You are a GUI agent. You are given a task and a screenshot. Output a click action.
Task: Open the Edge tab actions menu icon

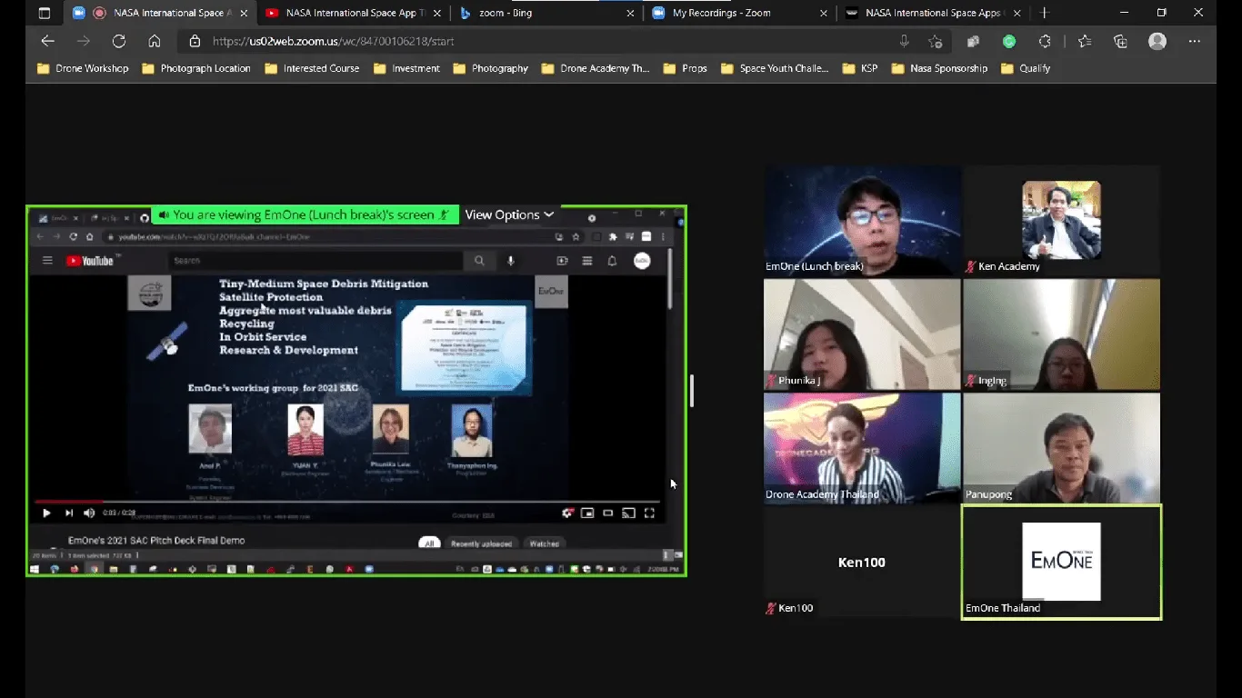click(45, 14)
